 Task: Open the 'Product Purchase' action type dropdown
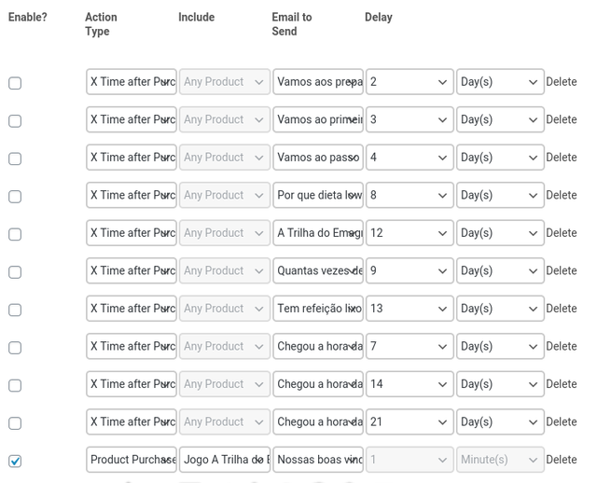(132, 460)
